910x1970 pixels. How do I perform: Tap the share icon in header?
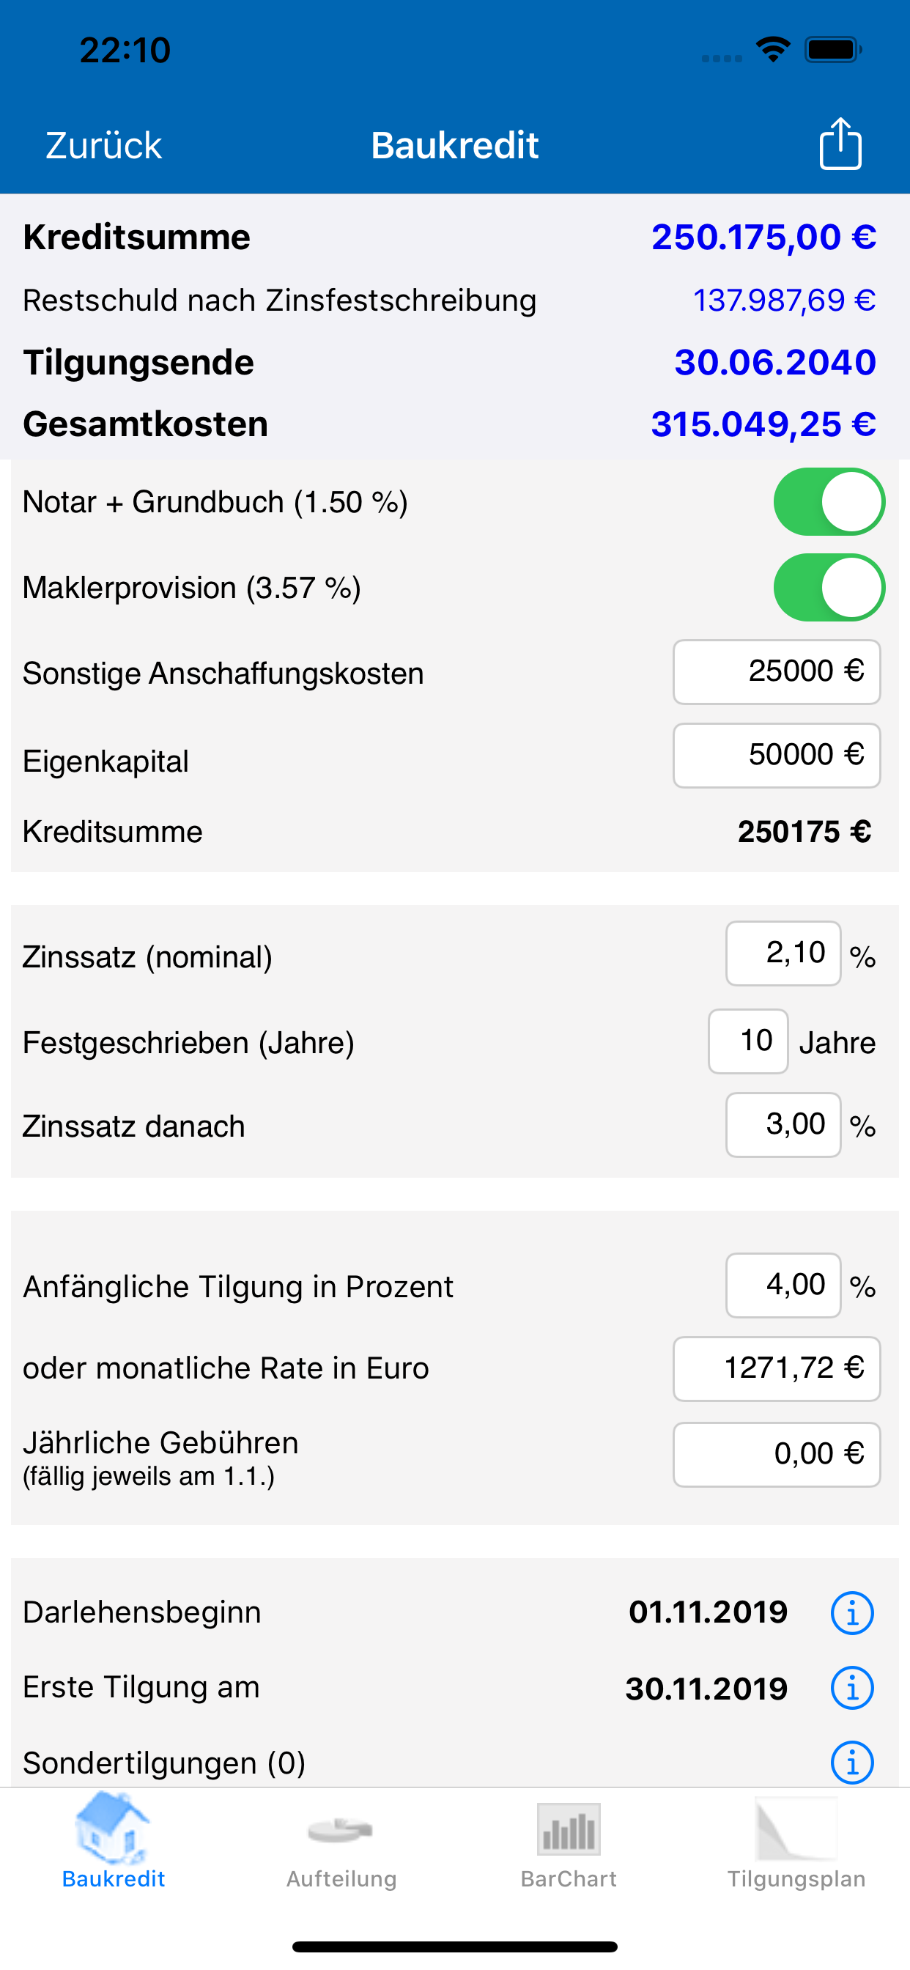click(840, 144)
